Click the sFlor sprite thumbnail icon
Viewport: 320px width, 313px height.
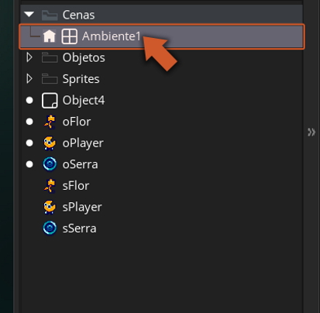click(x=50, y=186)
